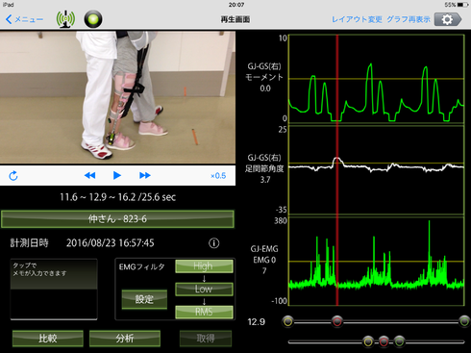Go back to メニュー
This screenshot has width=471, height=353.
click(x=24, y=19)
